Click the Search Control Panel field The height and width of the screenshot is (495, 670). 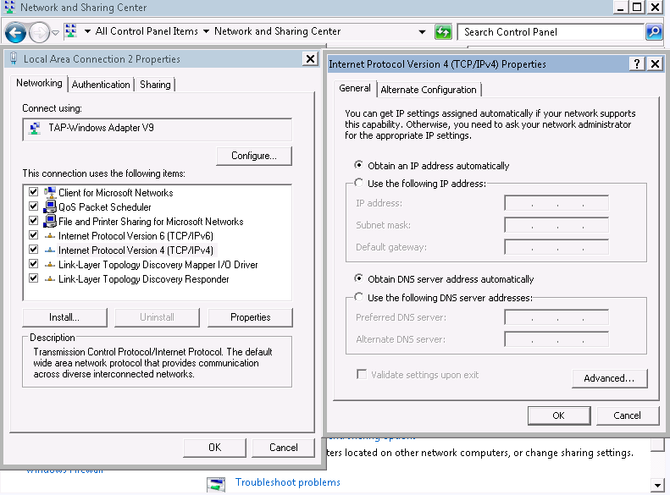(550, 32)
